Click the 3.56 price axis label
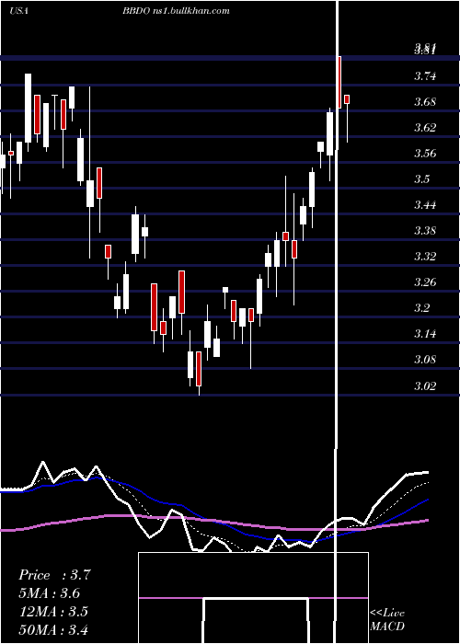The image size is (460, 644). click(x=425, y=154)
